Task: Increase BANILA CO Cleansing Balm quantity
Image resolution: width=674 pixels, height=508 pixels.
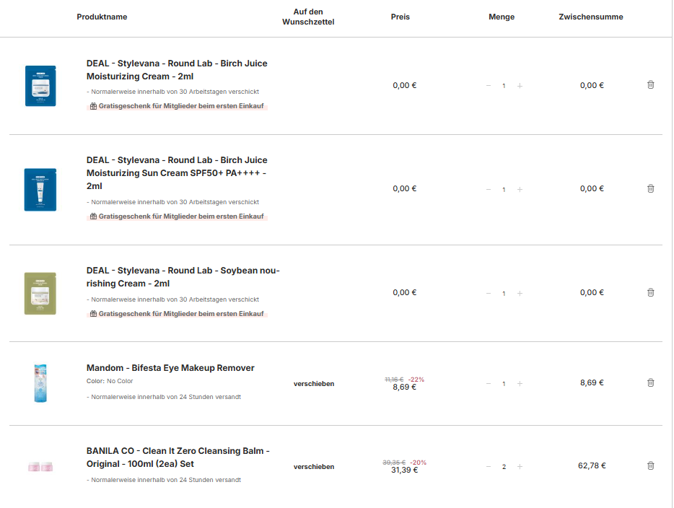Action: (520, 466)
